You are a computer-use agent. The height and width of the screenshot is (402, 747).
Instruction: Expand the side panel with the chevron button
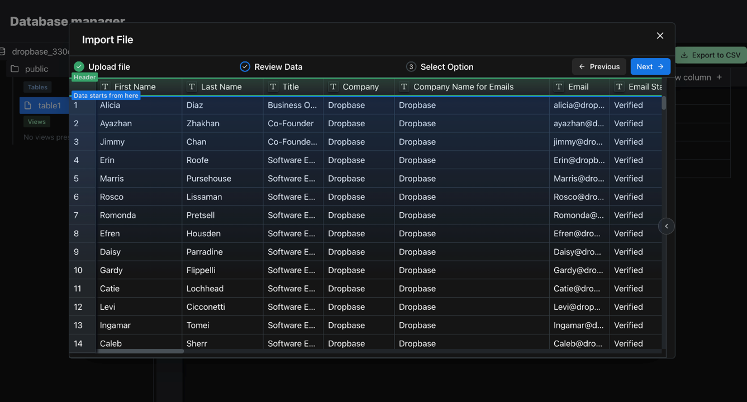666,226
